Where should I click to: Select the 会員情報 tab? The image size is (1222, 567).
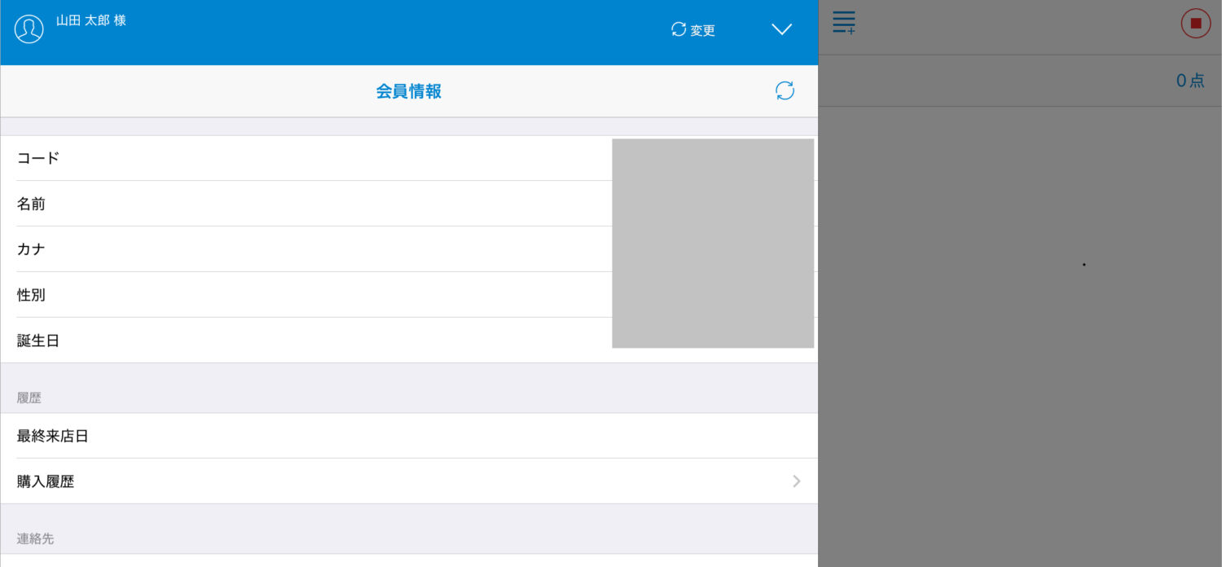(408, 91)
